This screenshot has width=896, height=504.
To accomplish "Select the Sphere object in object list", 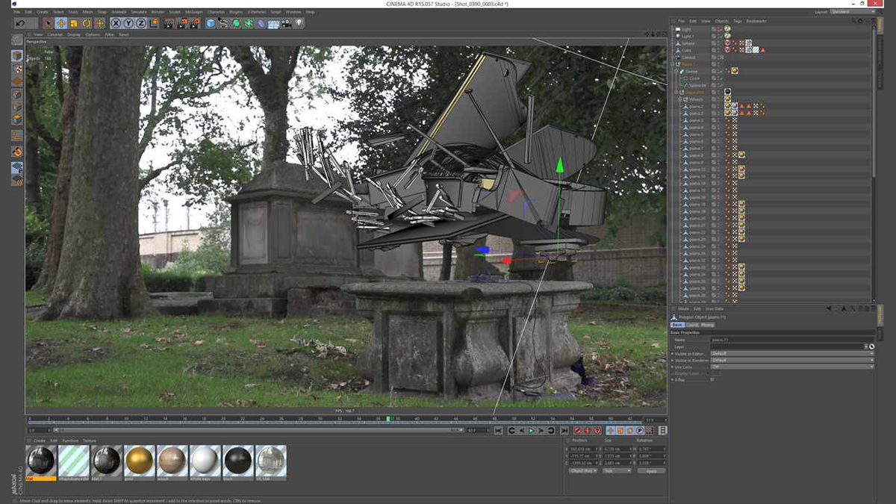I will (688, 43).
